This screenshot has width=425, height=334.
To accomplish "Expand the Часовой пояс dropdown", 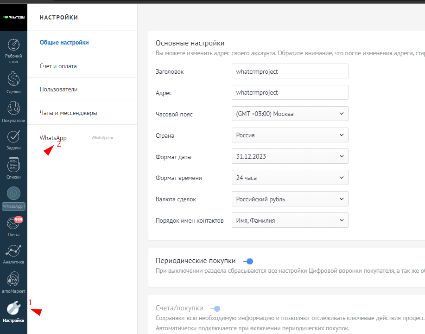I will pyautogui.click(x=290, y=114).
